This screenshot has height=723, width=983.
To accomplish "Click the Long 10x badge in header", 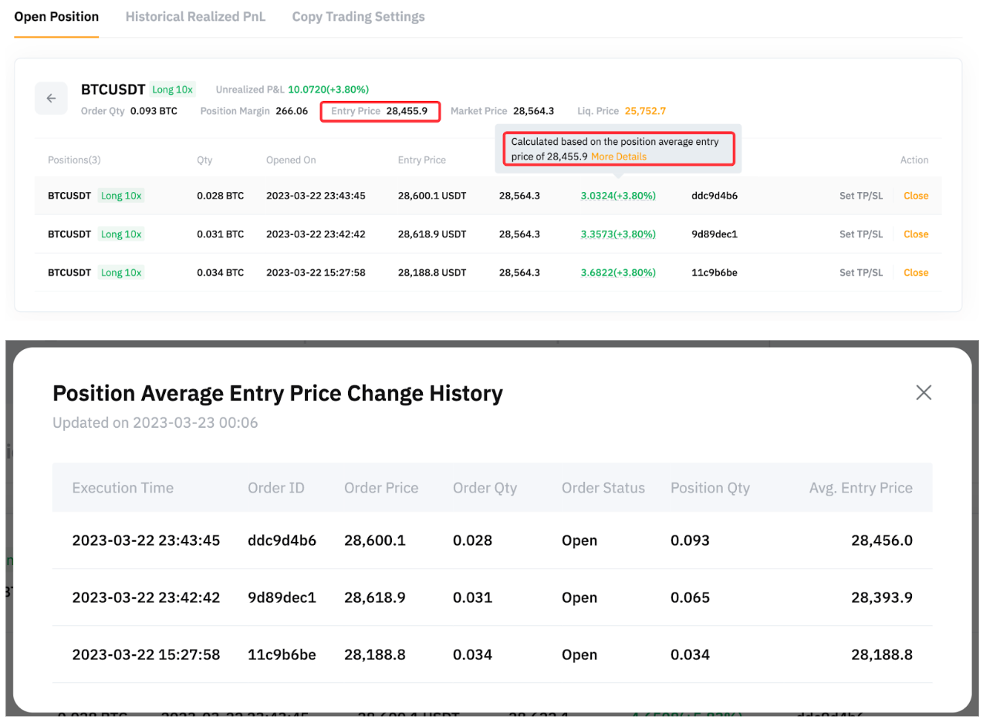I will tap(173, 89).
